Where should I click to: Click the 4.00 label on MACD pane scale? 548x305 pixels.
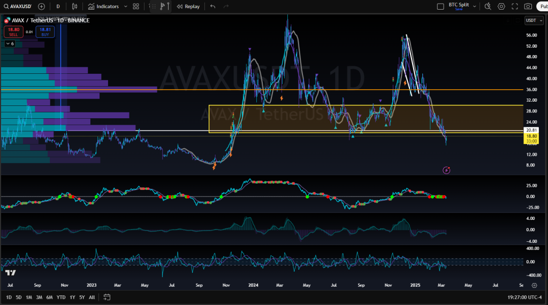tap(530, 218)
